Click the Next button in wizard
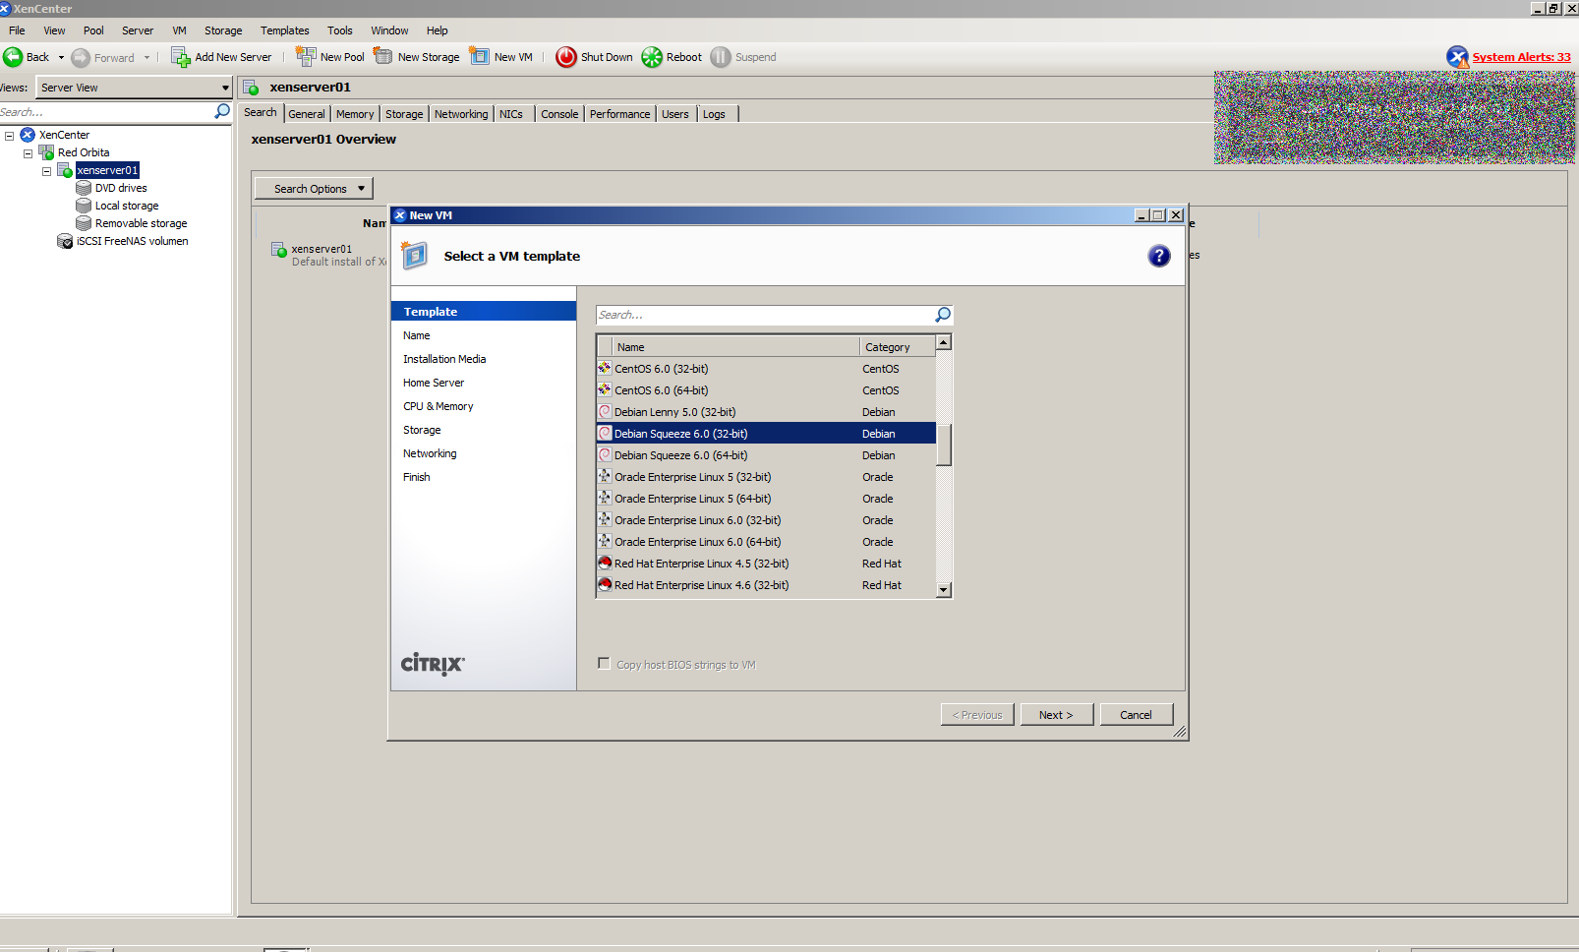Image resolution: width=1579 pixels, height=952 pixels. coord(1056,715)
